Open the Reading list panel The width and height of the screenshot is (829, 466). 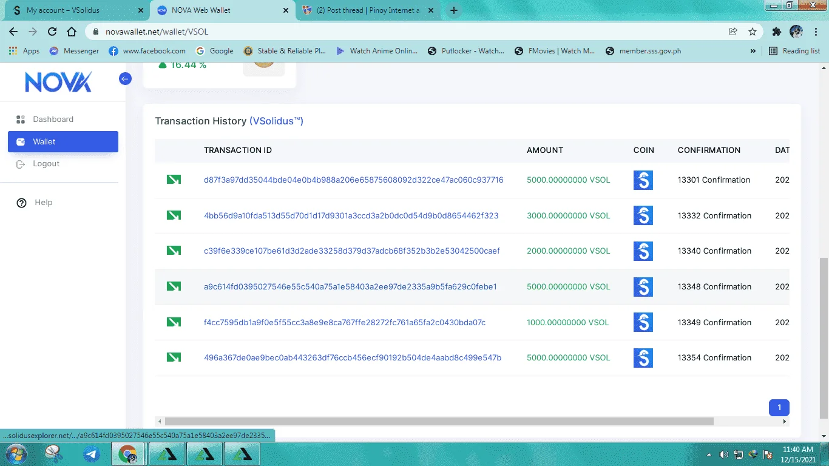pos(794,51)
